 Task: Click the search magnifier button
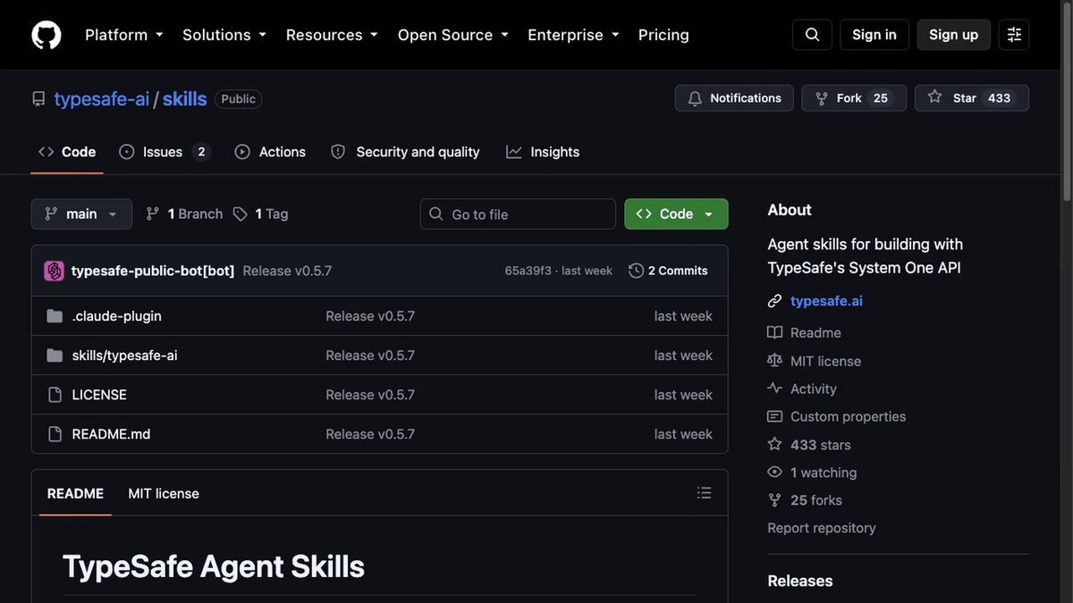[x=812, y=35]
